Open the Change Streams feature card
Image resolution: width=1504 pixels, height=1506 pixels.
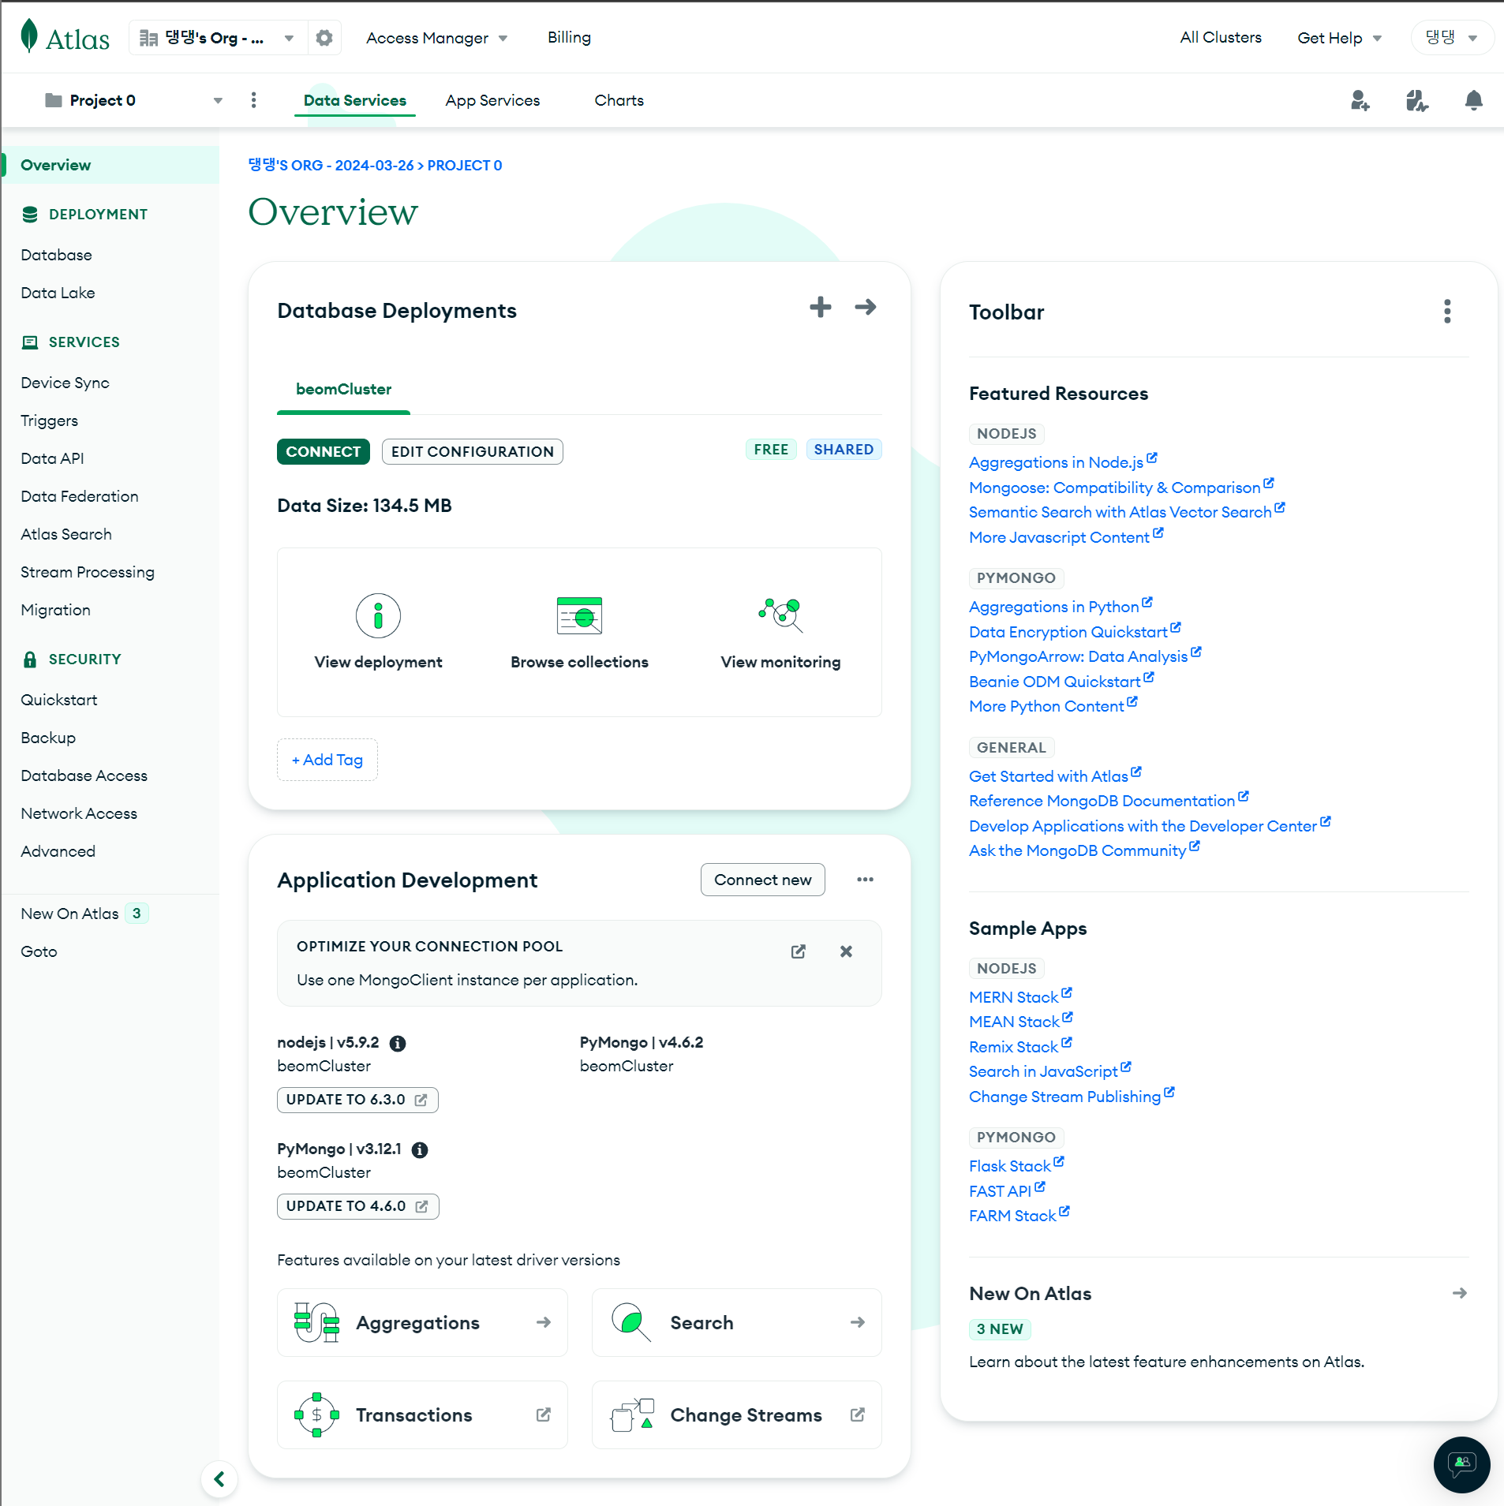[736, 1415]
